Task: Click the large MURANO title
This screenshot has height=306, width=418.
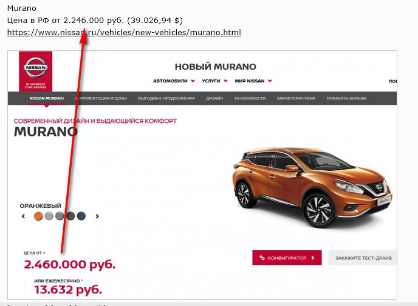Action: 46,132
